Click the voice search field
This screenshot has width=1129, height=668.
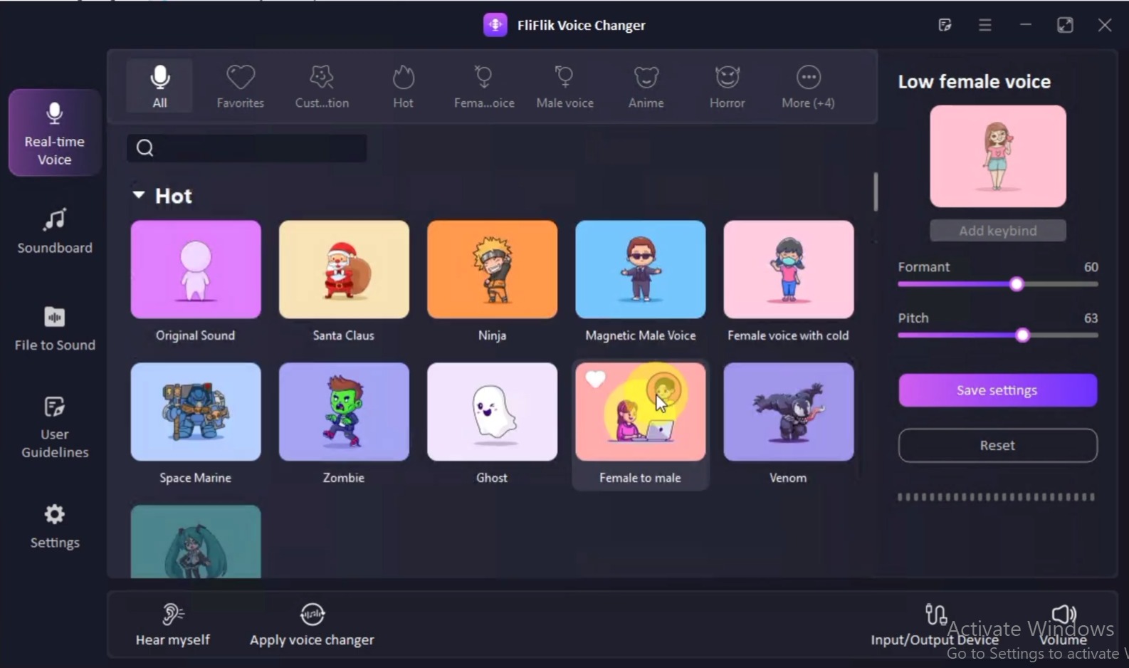247,148
